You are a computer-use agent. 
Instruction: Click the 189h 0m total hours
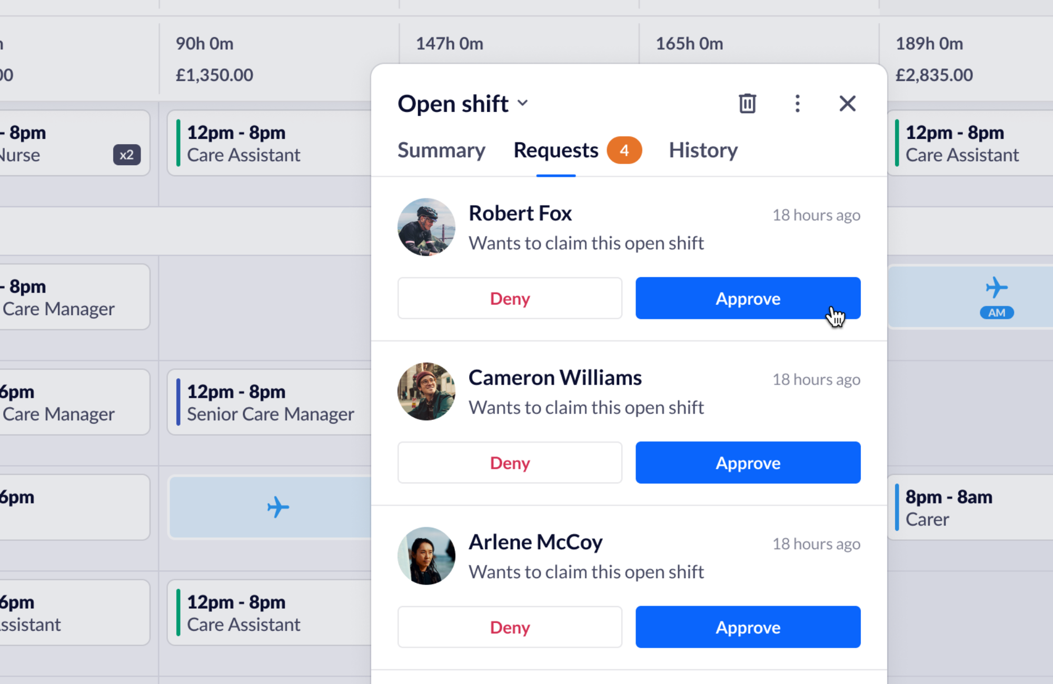[x=929, y=44]
